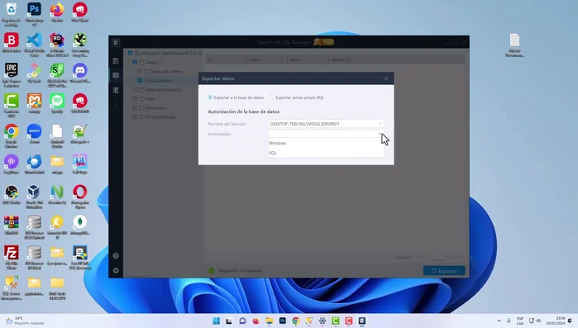Open the text document on desktop right side
This screenshot has height=328, width=578.
pos(514,45)
